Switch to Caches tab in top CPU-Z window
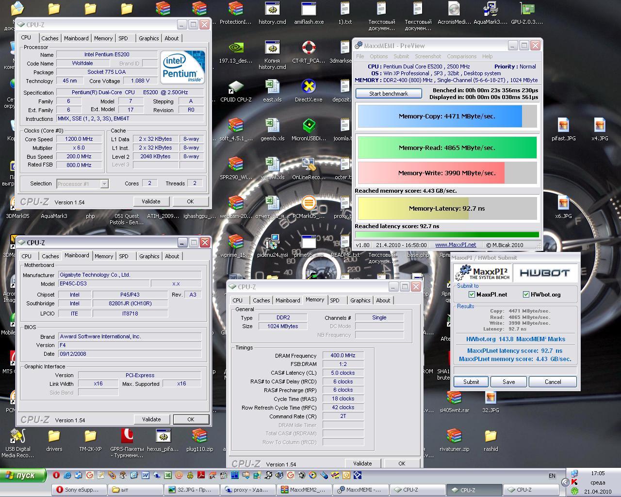The height and width of the screenshot is (497, 621). pyautogui.click(x=50, y=38)
